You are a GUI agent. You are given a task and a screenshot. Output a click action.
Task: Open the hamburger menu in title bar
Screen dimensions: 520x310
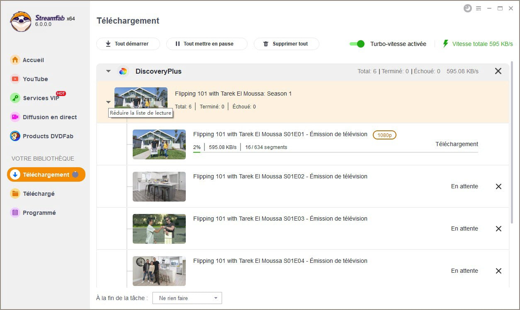[x=479, y=8]
